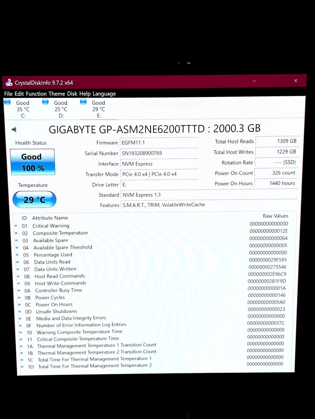Click status dot for Unsafe Shutdowns row
The width and height of the screenshot is (315, 419).
point(20,312)
